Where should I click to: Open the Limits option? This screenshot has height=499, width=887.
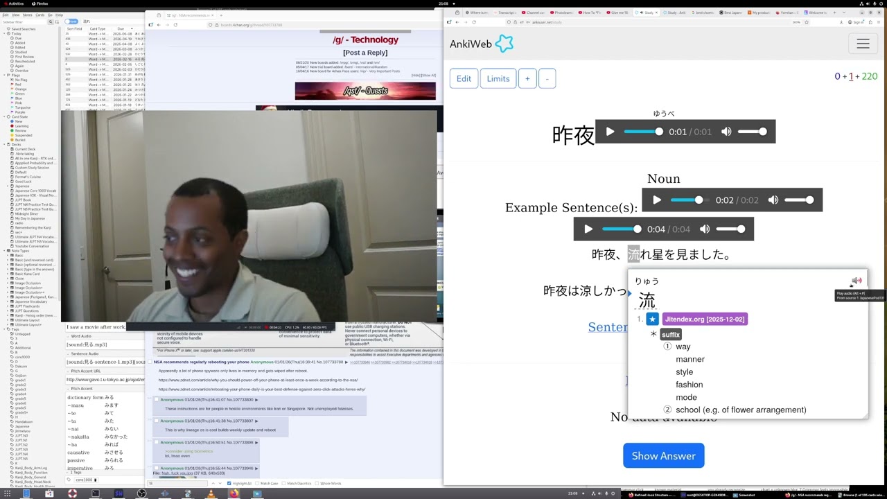tap(498, 78)
